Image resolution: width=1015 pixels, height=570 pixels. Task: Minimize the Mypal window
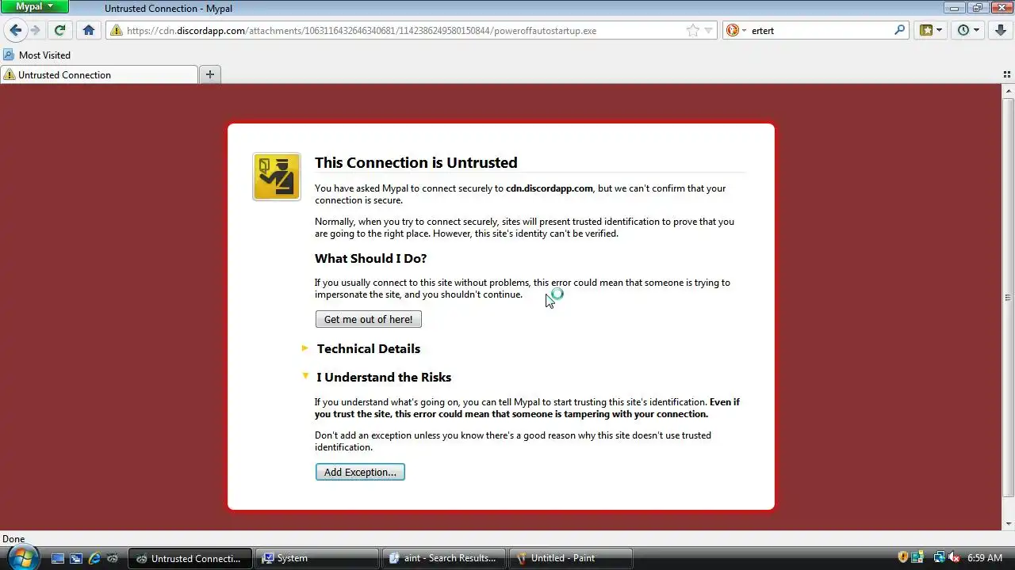[956, 7]
